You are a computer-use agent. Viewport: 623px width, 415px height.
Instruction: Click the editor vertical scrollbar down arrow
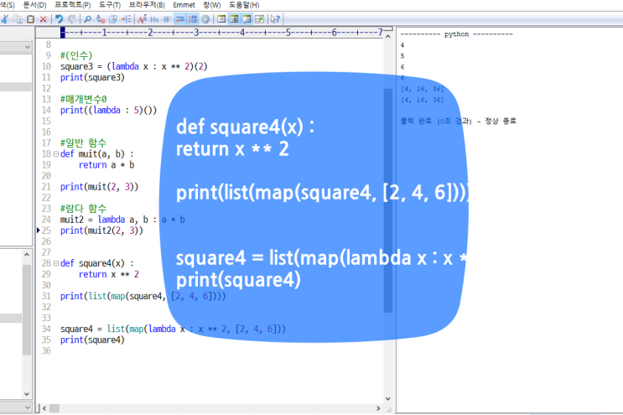(387, 399)
